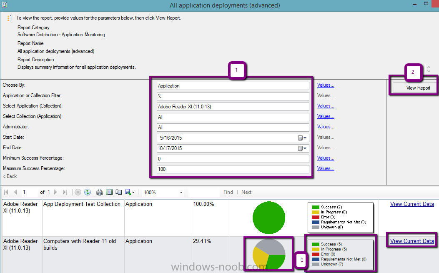Viewport: 439px width, 273px height.
Task: Open View Current Data for App Deployment Test Collection
Action: pos(412,204)
